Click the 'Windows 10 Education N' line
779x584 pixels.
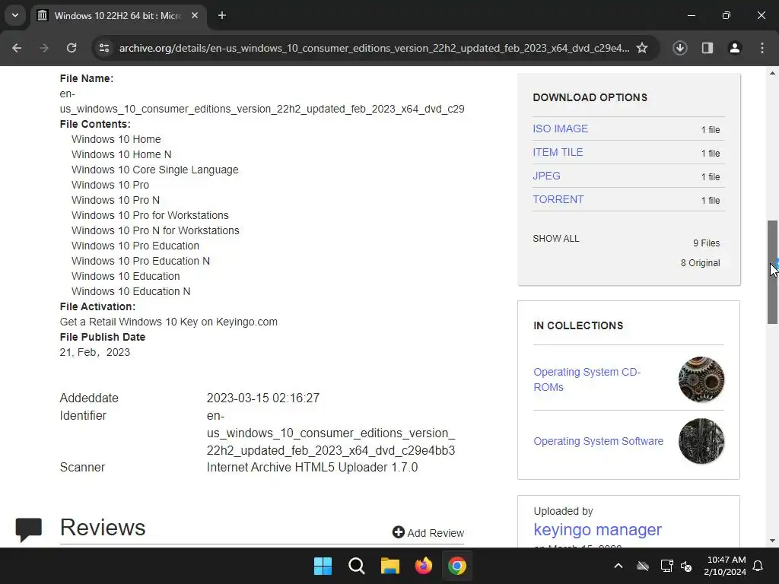tap(131, 291)
